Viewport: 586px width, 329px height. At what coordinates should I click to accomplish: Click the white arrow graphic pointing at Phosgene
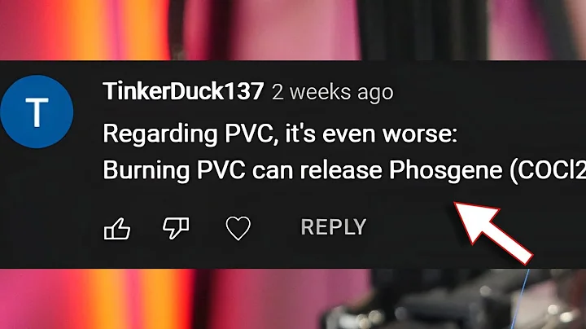[493, 233]
